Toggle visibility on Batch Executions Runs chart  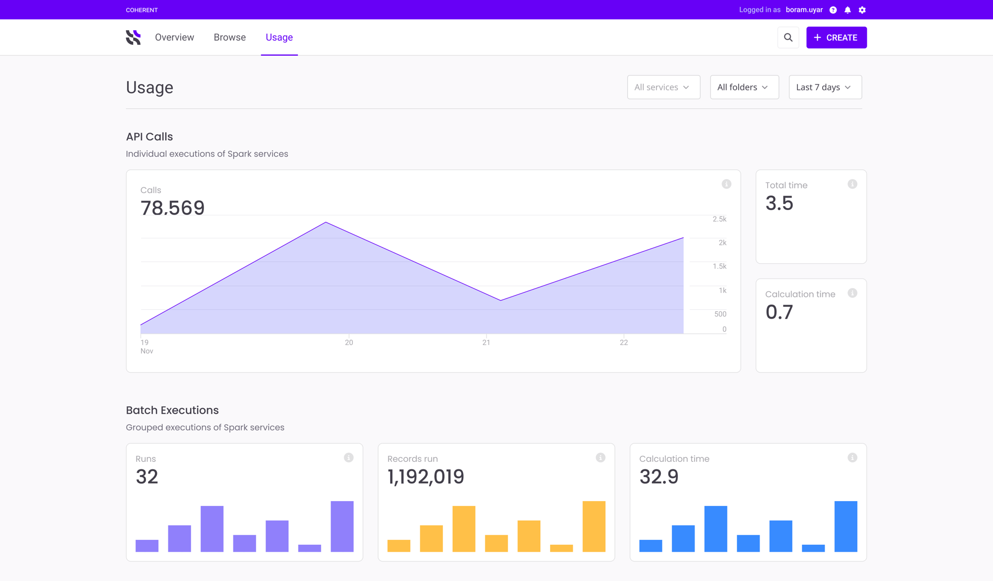coord(349,457)
